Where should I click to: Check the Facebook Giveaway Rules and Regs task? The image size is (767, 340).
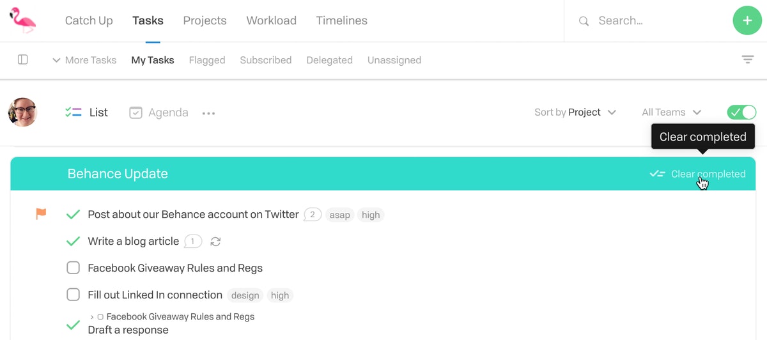pos(74,268)
